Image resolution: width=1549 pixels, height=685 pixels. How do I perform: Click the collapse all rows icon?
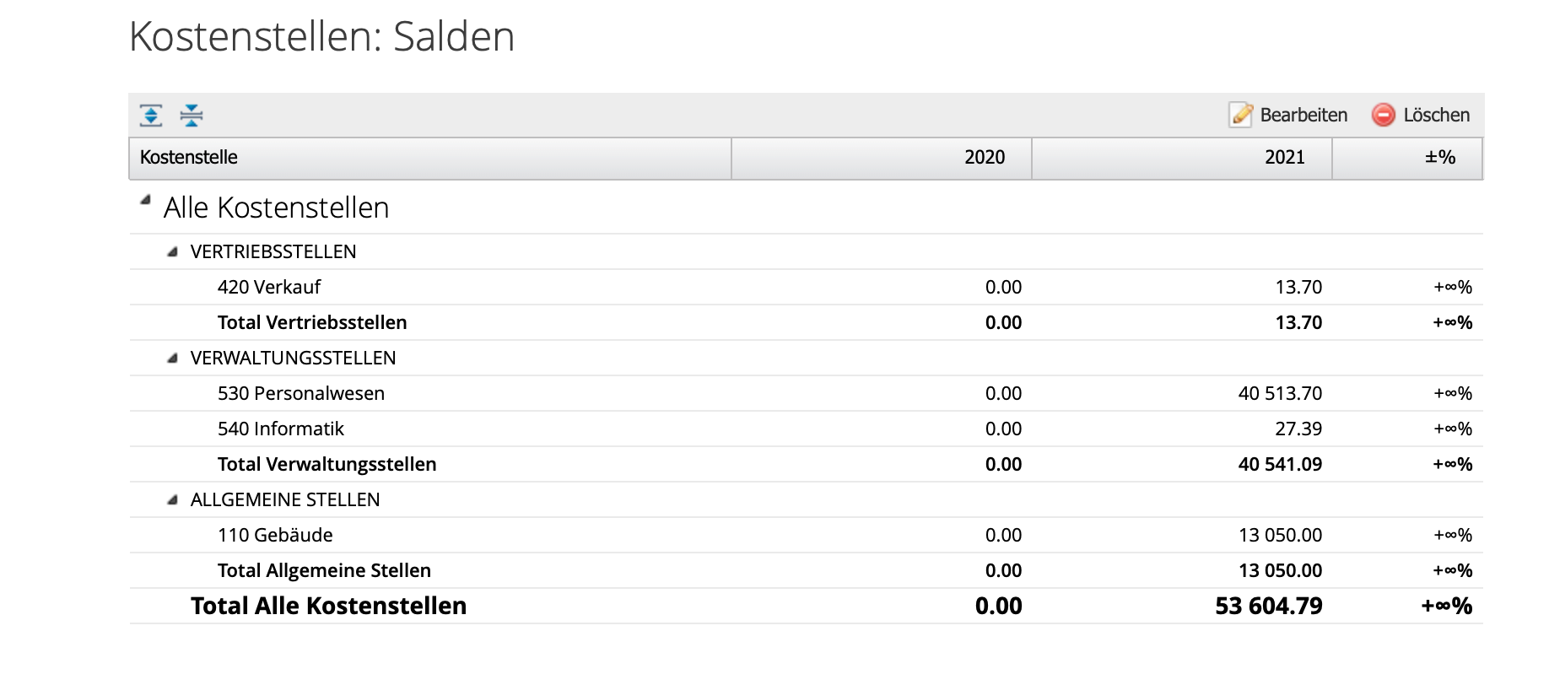192,116
